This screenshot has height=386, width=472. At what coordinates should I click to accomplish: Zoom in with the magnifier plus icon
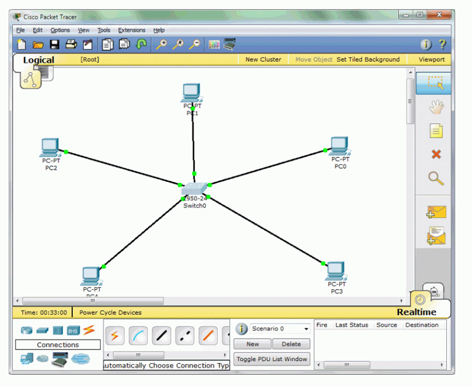(x=162, y=45)
